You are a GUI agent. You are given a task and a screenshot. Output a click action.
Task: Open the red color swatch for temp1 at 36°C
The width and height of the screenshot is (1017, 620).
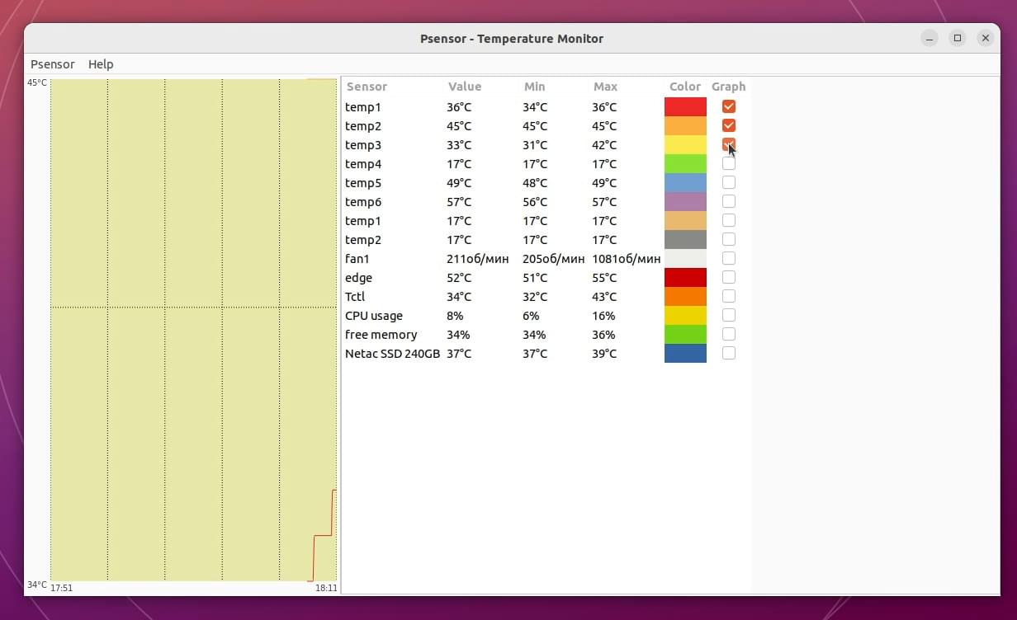pyautogui.click(x=685, y=107)
